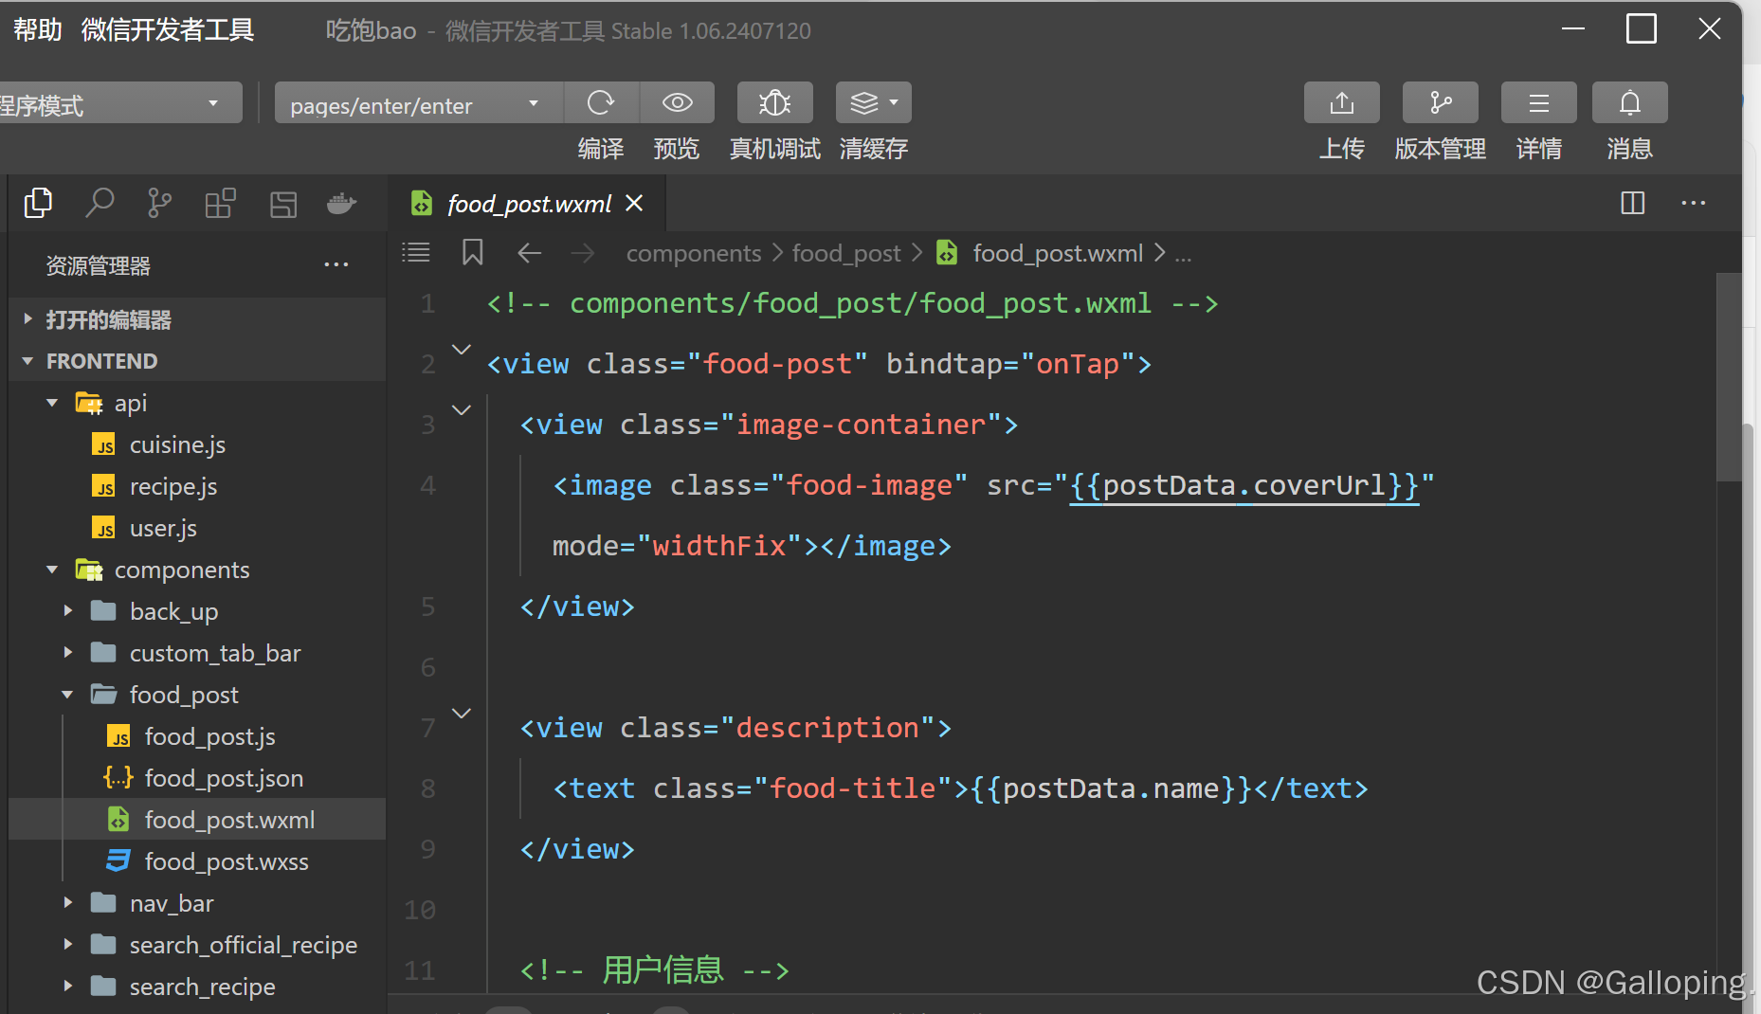This screenshot has height=1014, width=1761.
Task: Fold code block at line 3
Action: click(462, 410)
